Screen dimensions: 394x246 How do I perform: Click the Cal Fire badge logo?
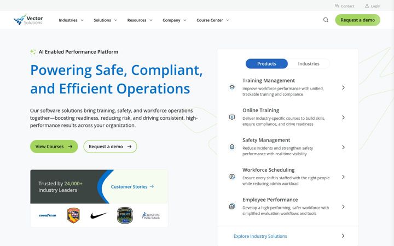click(73, 215)
